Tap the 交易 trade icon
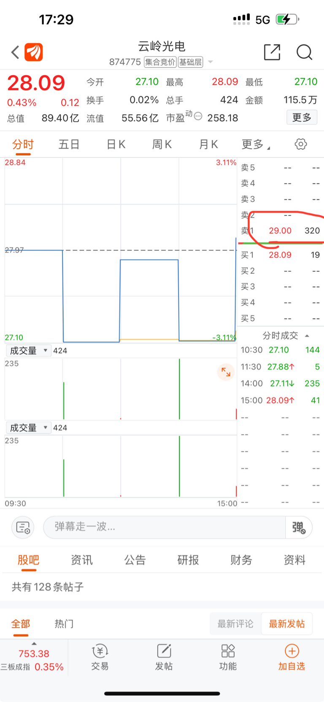This screenshot has height=702, width=324. (x=100, y=657)
